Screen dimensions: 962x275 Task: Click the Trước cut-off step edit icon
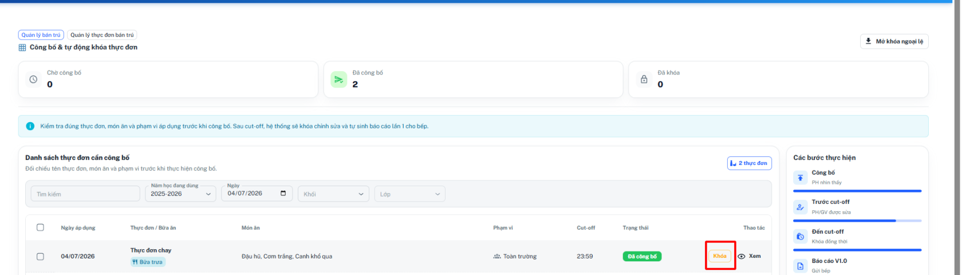[801, 207]
